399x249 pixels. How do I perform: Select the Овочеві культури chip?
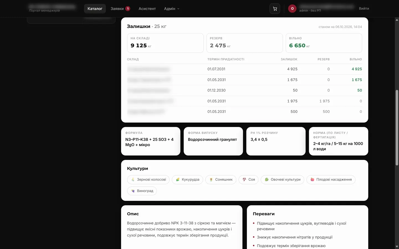tap(282, 180)
